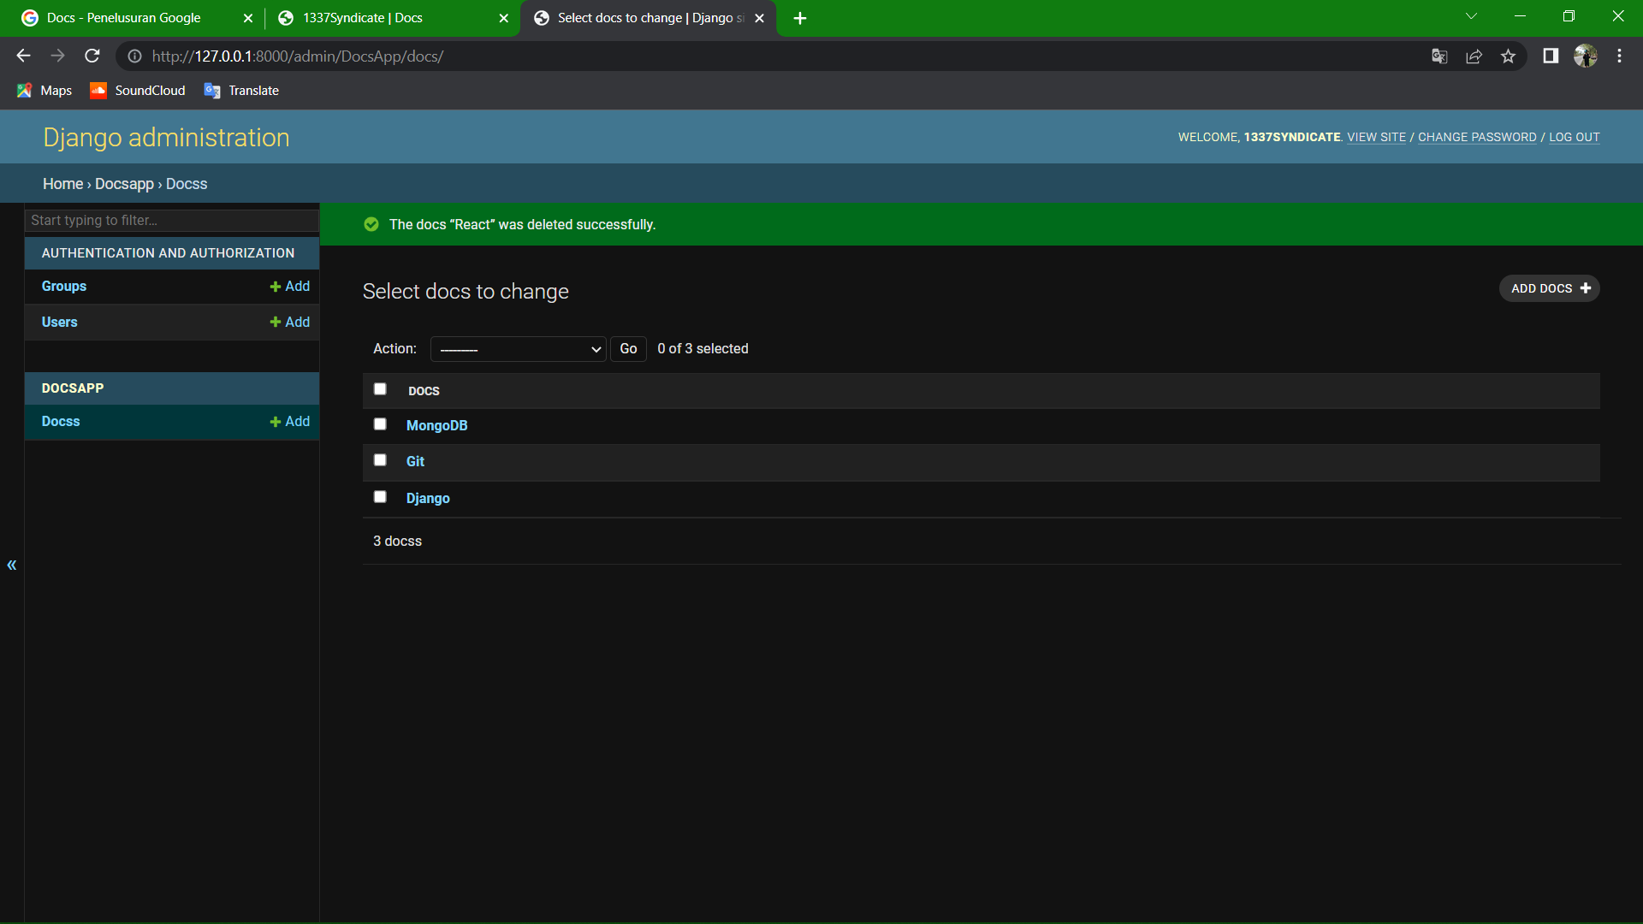Open the Chrome three-dot menu
Image resolution: width=1643 pixels, height=924 pixels.
pyautogui.click(x=1619, y=56)
